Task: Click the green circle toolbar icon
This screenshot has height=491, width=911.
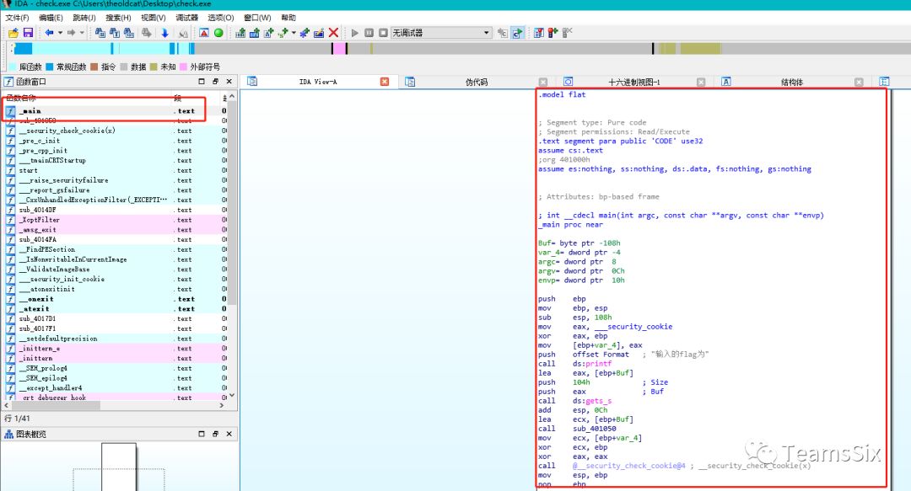Action: tap(218, 33)
